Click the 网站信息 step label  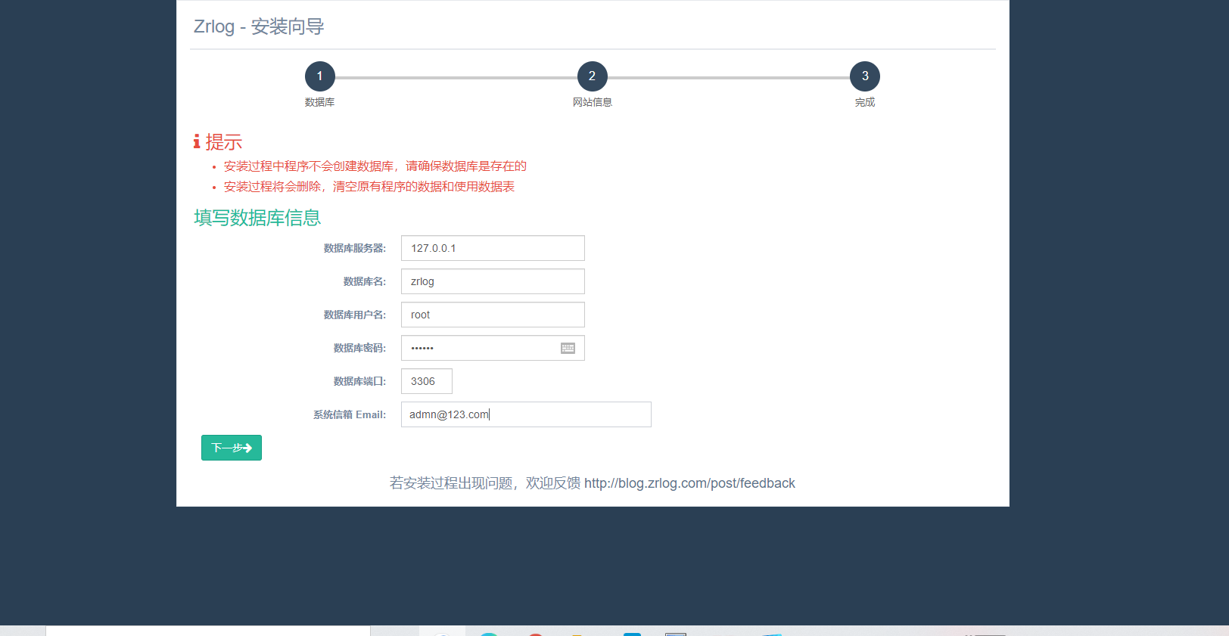coord(593,102)
